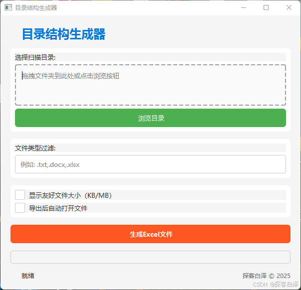Viewport: 301px width, 290px height.
Task: Click the 选择扫描目录: label
Action: click(35, 57)
